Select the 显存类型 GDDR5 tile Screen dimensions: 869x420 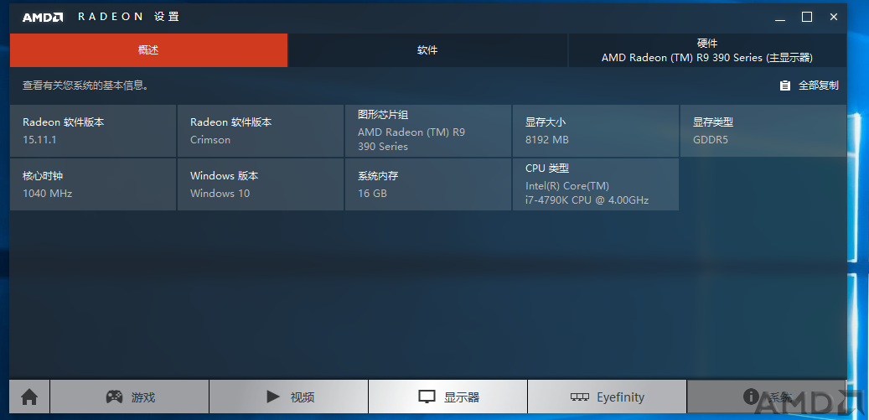(x=763, y=131)
